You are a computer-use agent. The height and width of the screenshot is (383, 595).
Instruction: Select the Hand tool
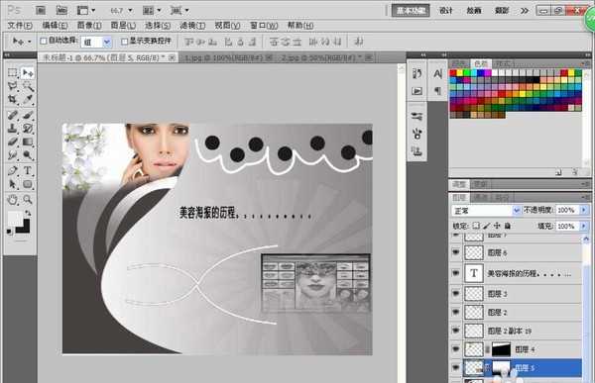(13, 199)
